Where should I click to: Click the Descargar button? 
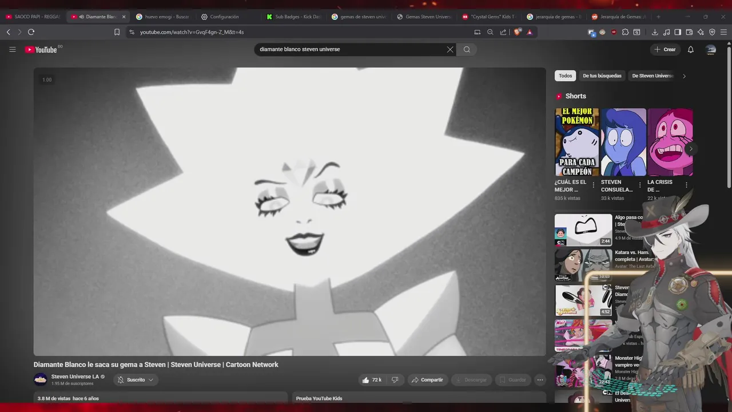[471, 380]
